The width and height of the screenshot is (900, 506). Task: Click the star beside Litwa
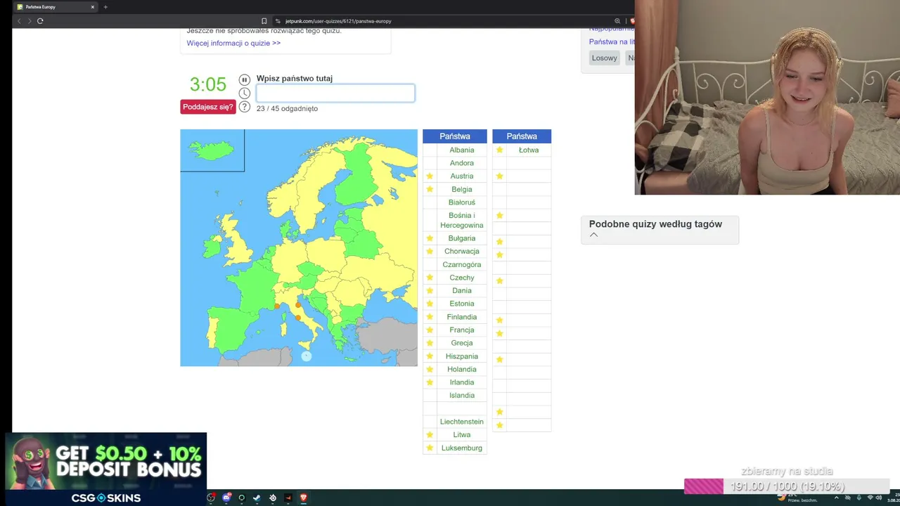click(x=430, y=435)
